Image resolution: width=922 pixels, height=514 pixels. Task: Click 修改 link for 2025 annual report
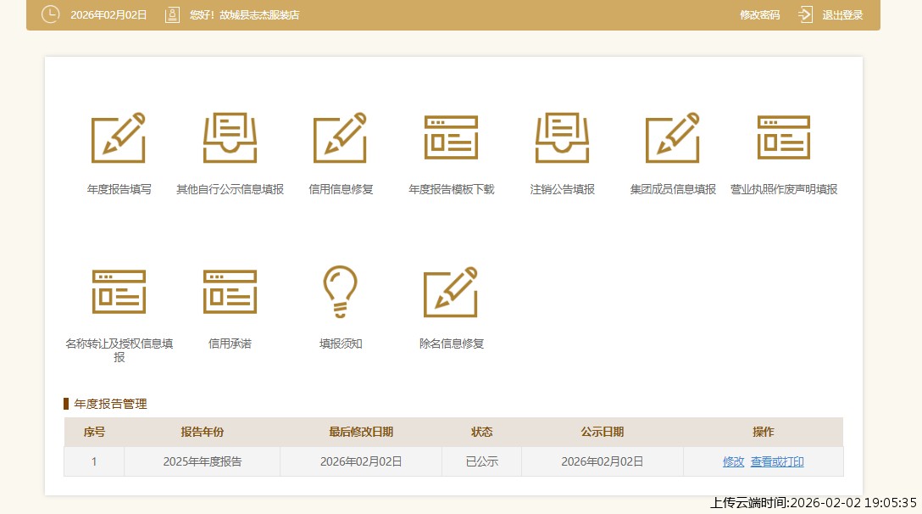[x=733, y=462]
